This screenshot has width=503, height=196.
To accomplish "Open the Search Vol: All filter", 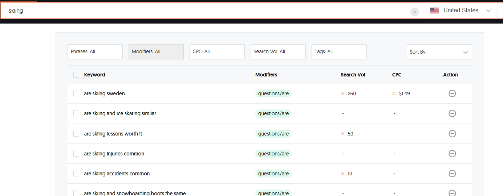I will click(x=278, y=52).
